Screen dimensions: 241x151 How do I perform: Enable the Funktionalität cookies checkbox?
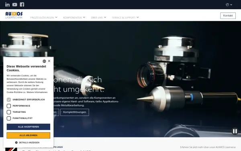pyautogui.click(x=9, y=118)
